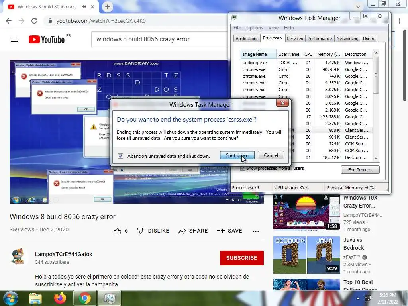Open the Windows Start orb
408x306 pixels.
(10, 298)
